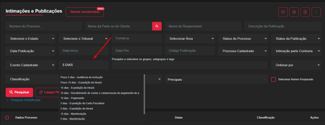Focus the Data Fim field
Viewport: 325px width, 125px height.
coord(137,51)
